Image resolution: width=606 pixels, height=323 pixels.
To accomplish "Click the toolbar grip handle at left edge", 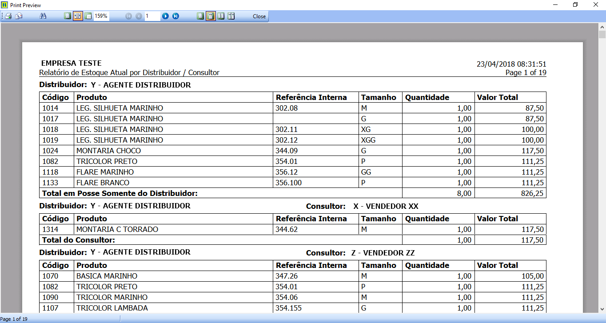I will click(2, 16).
